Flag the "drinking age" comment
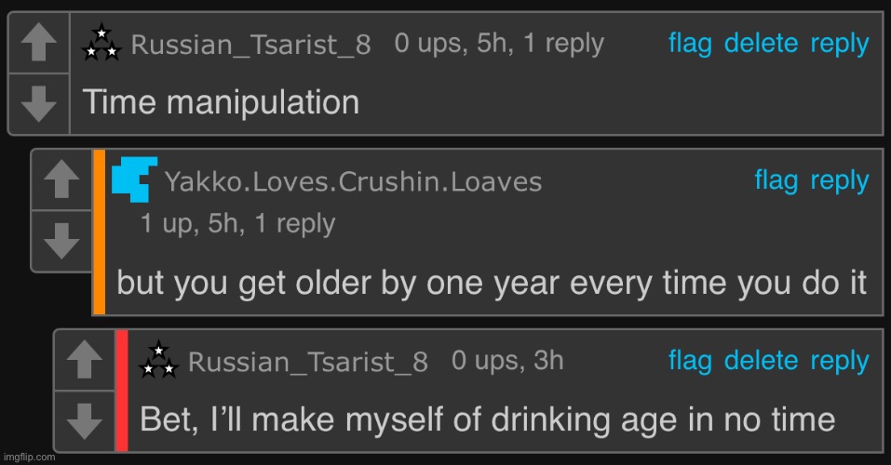Screen dimensions: 891x465 point(690,361)
